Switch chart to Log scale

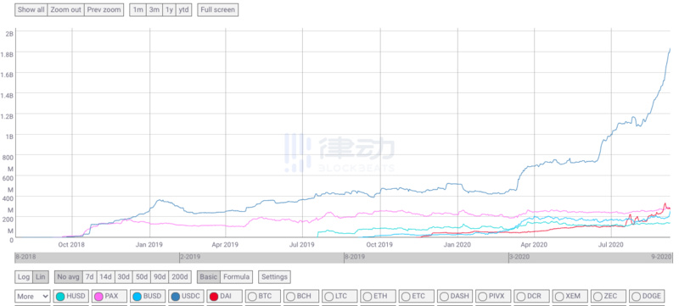(x=24, y=276)
